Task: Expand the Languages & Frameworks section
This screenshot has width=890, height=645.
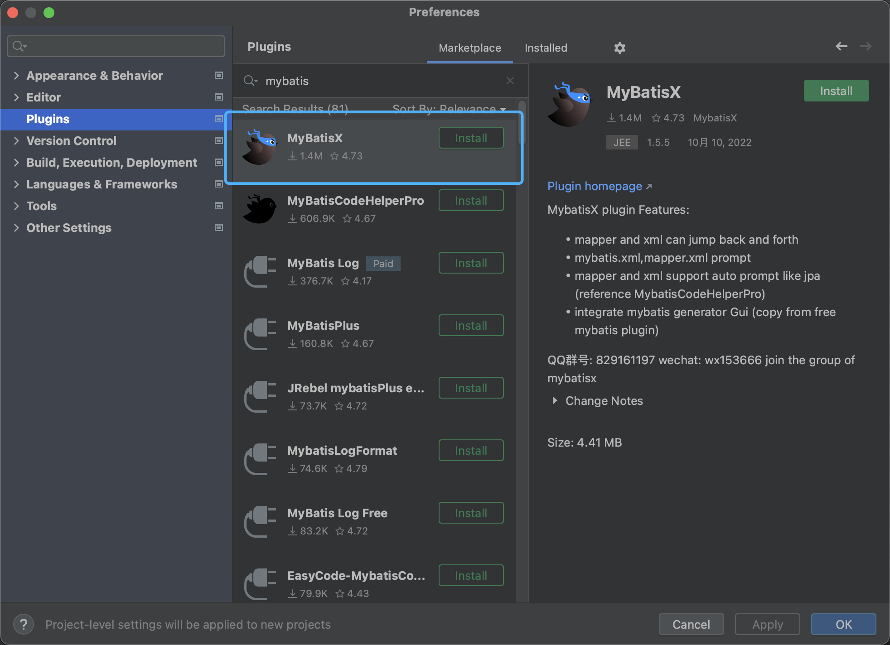Action: (16, 184)
